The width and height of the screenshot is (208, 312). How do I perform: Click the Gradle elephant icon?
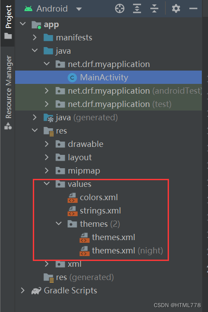pyautogui.click(x=36, y=291)
